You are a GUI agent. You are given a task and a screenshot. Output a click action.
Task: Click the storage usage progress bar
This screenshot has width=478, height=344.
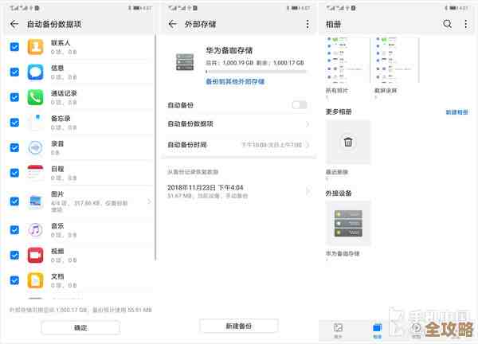[256, 72]
